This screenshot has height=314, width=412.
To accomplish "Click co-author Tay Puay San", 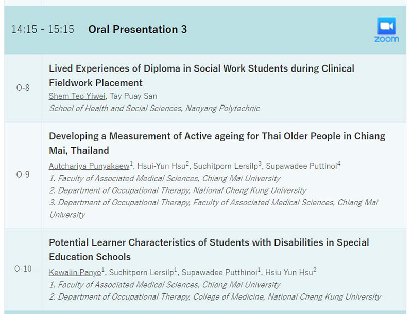I will (133, 96).
